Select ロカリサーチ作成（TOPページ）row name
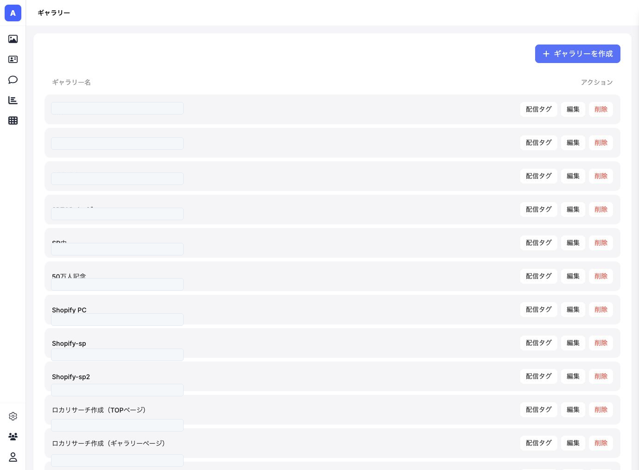 tap(99, 410)
